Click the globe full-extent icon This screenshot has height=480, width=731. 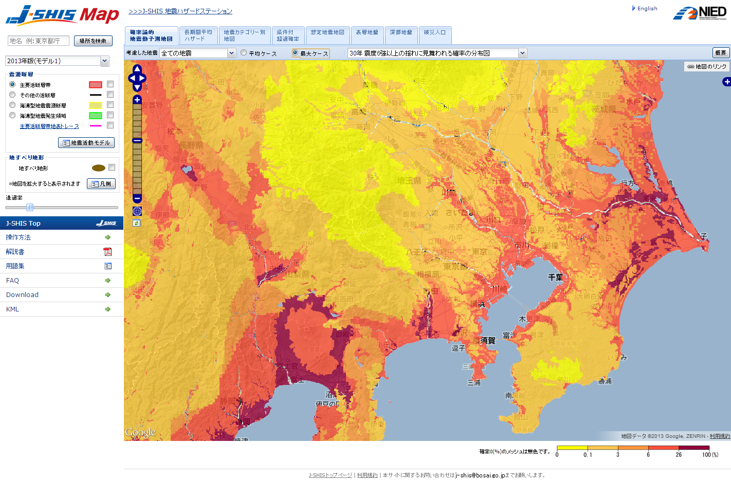click(137, 211)
